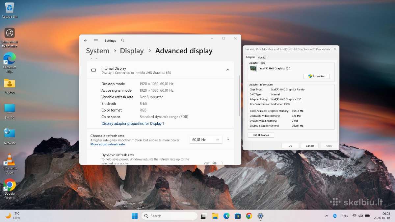Viewport: 395px width, 222px height.
Task: Click the Color format RGB value
Action: (x=143, y=110)
